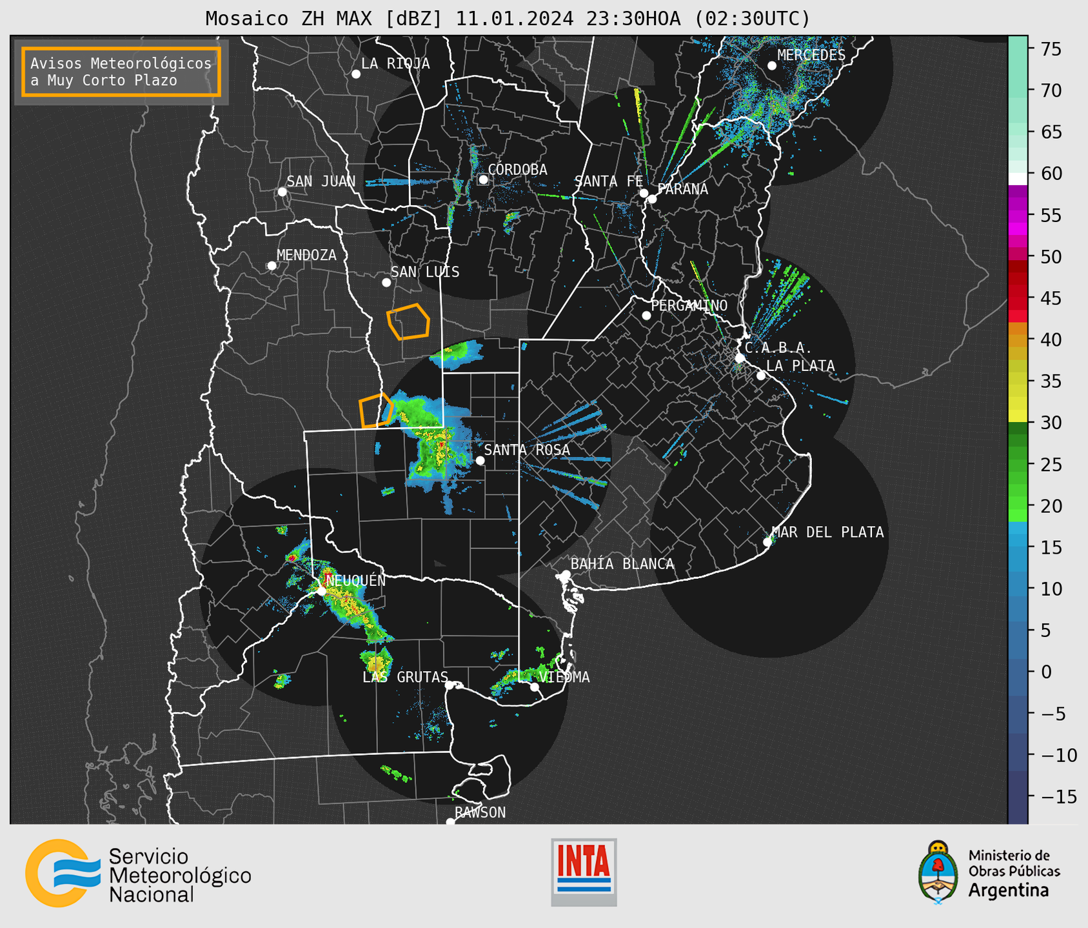Click the 'SANTA ROSA' map label

(527, 450)
